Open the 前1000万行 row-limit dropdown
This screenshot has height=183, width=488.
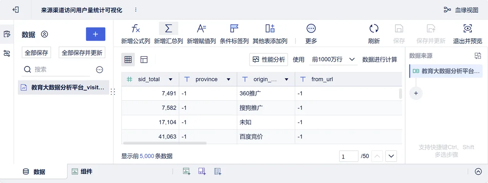[x=333, y=60]
